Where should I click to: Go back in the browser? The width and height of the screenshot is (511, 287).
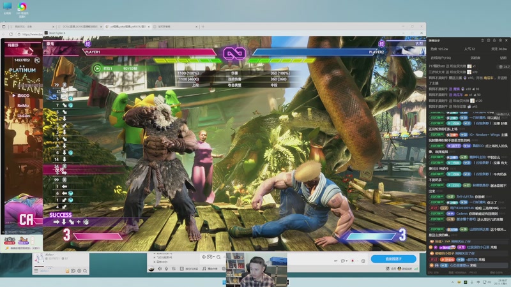4,34
